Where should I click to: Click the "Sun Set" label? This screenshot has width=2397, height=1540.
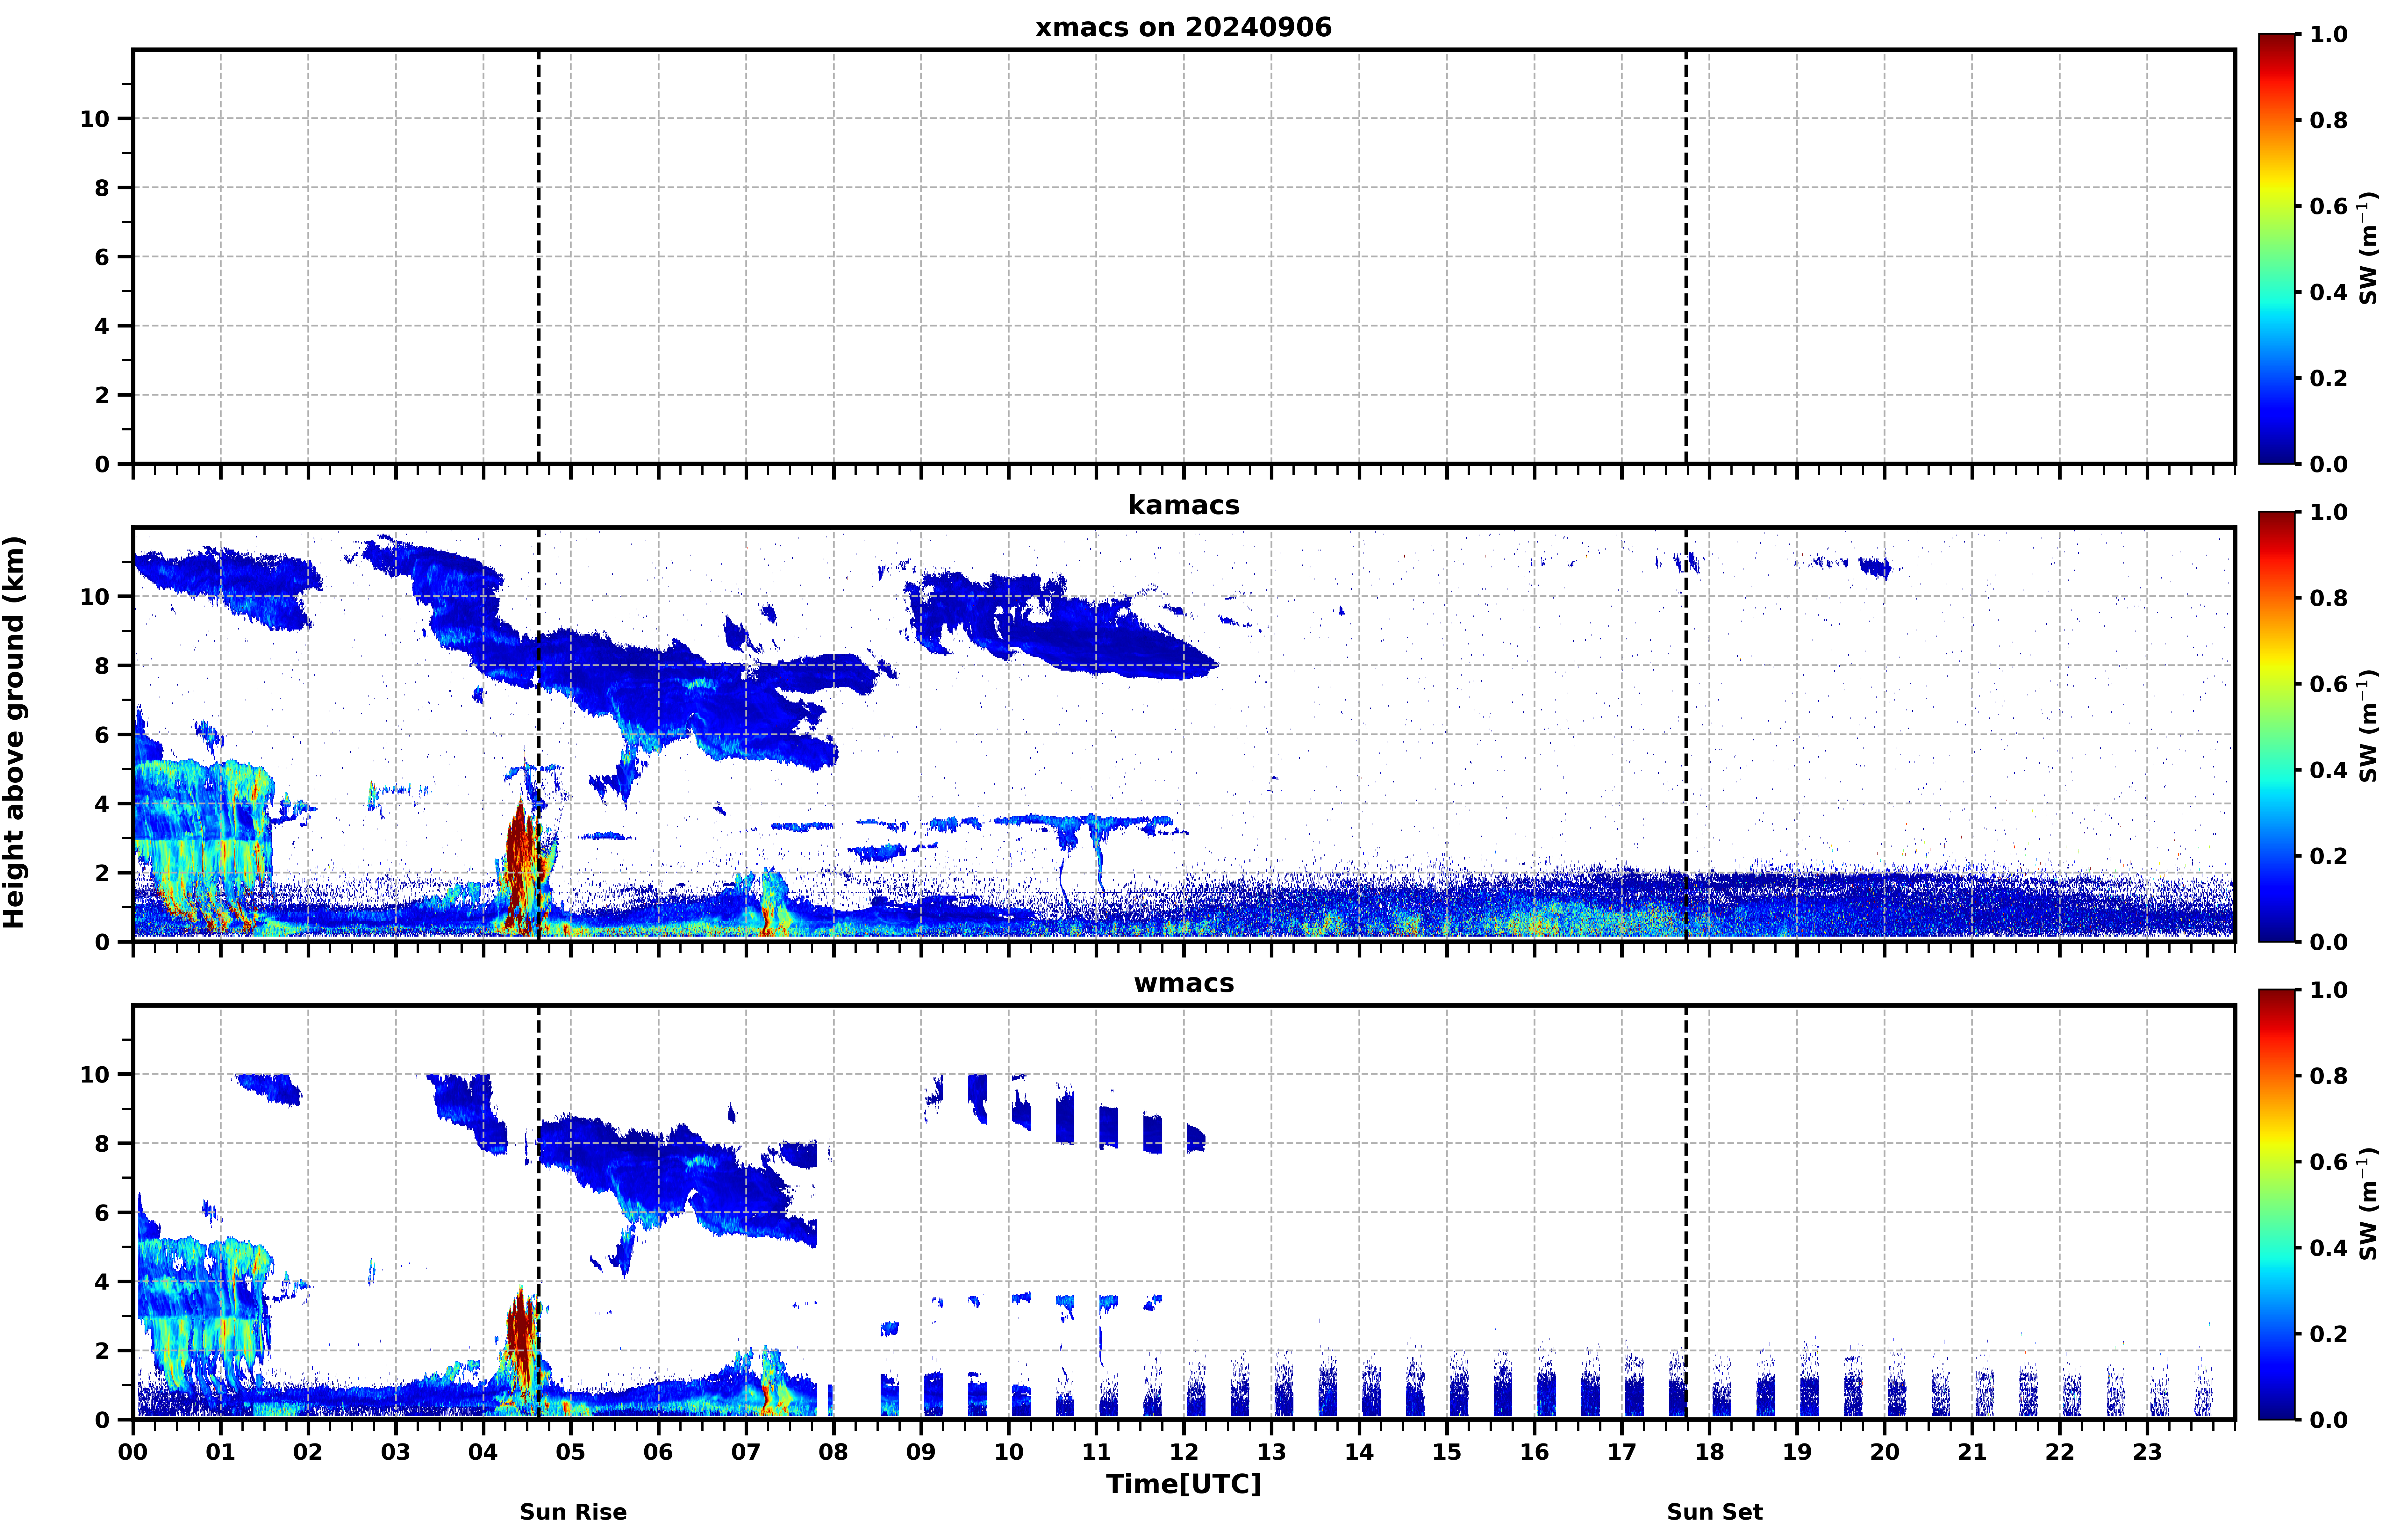pyautogui.click(x=1714, y=1512)
